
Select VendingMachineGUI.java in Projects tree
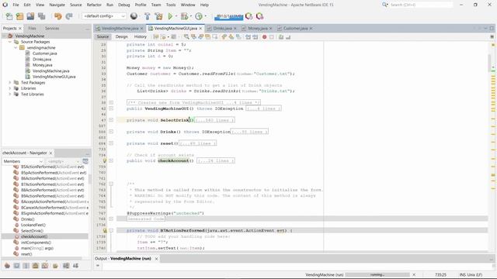point(54,77)
